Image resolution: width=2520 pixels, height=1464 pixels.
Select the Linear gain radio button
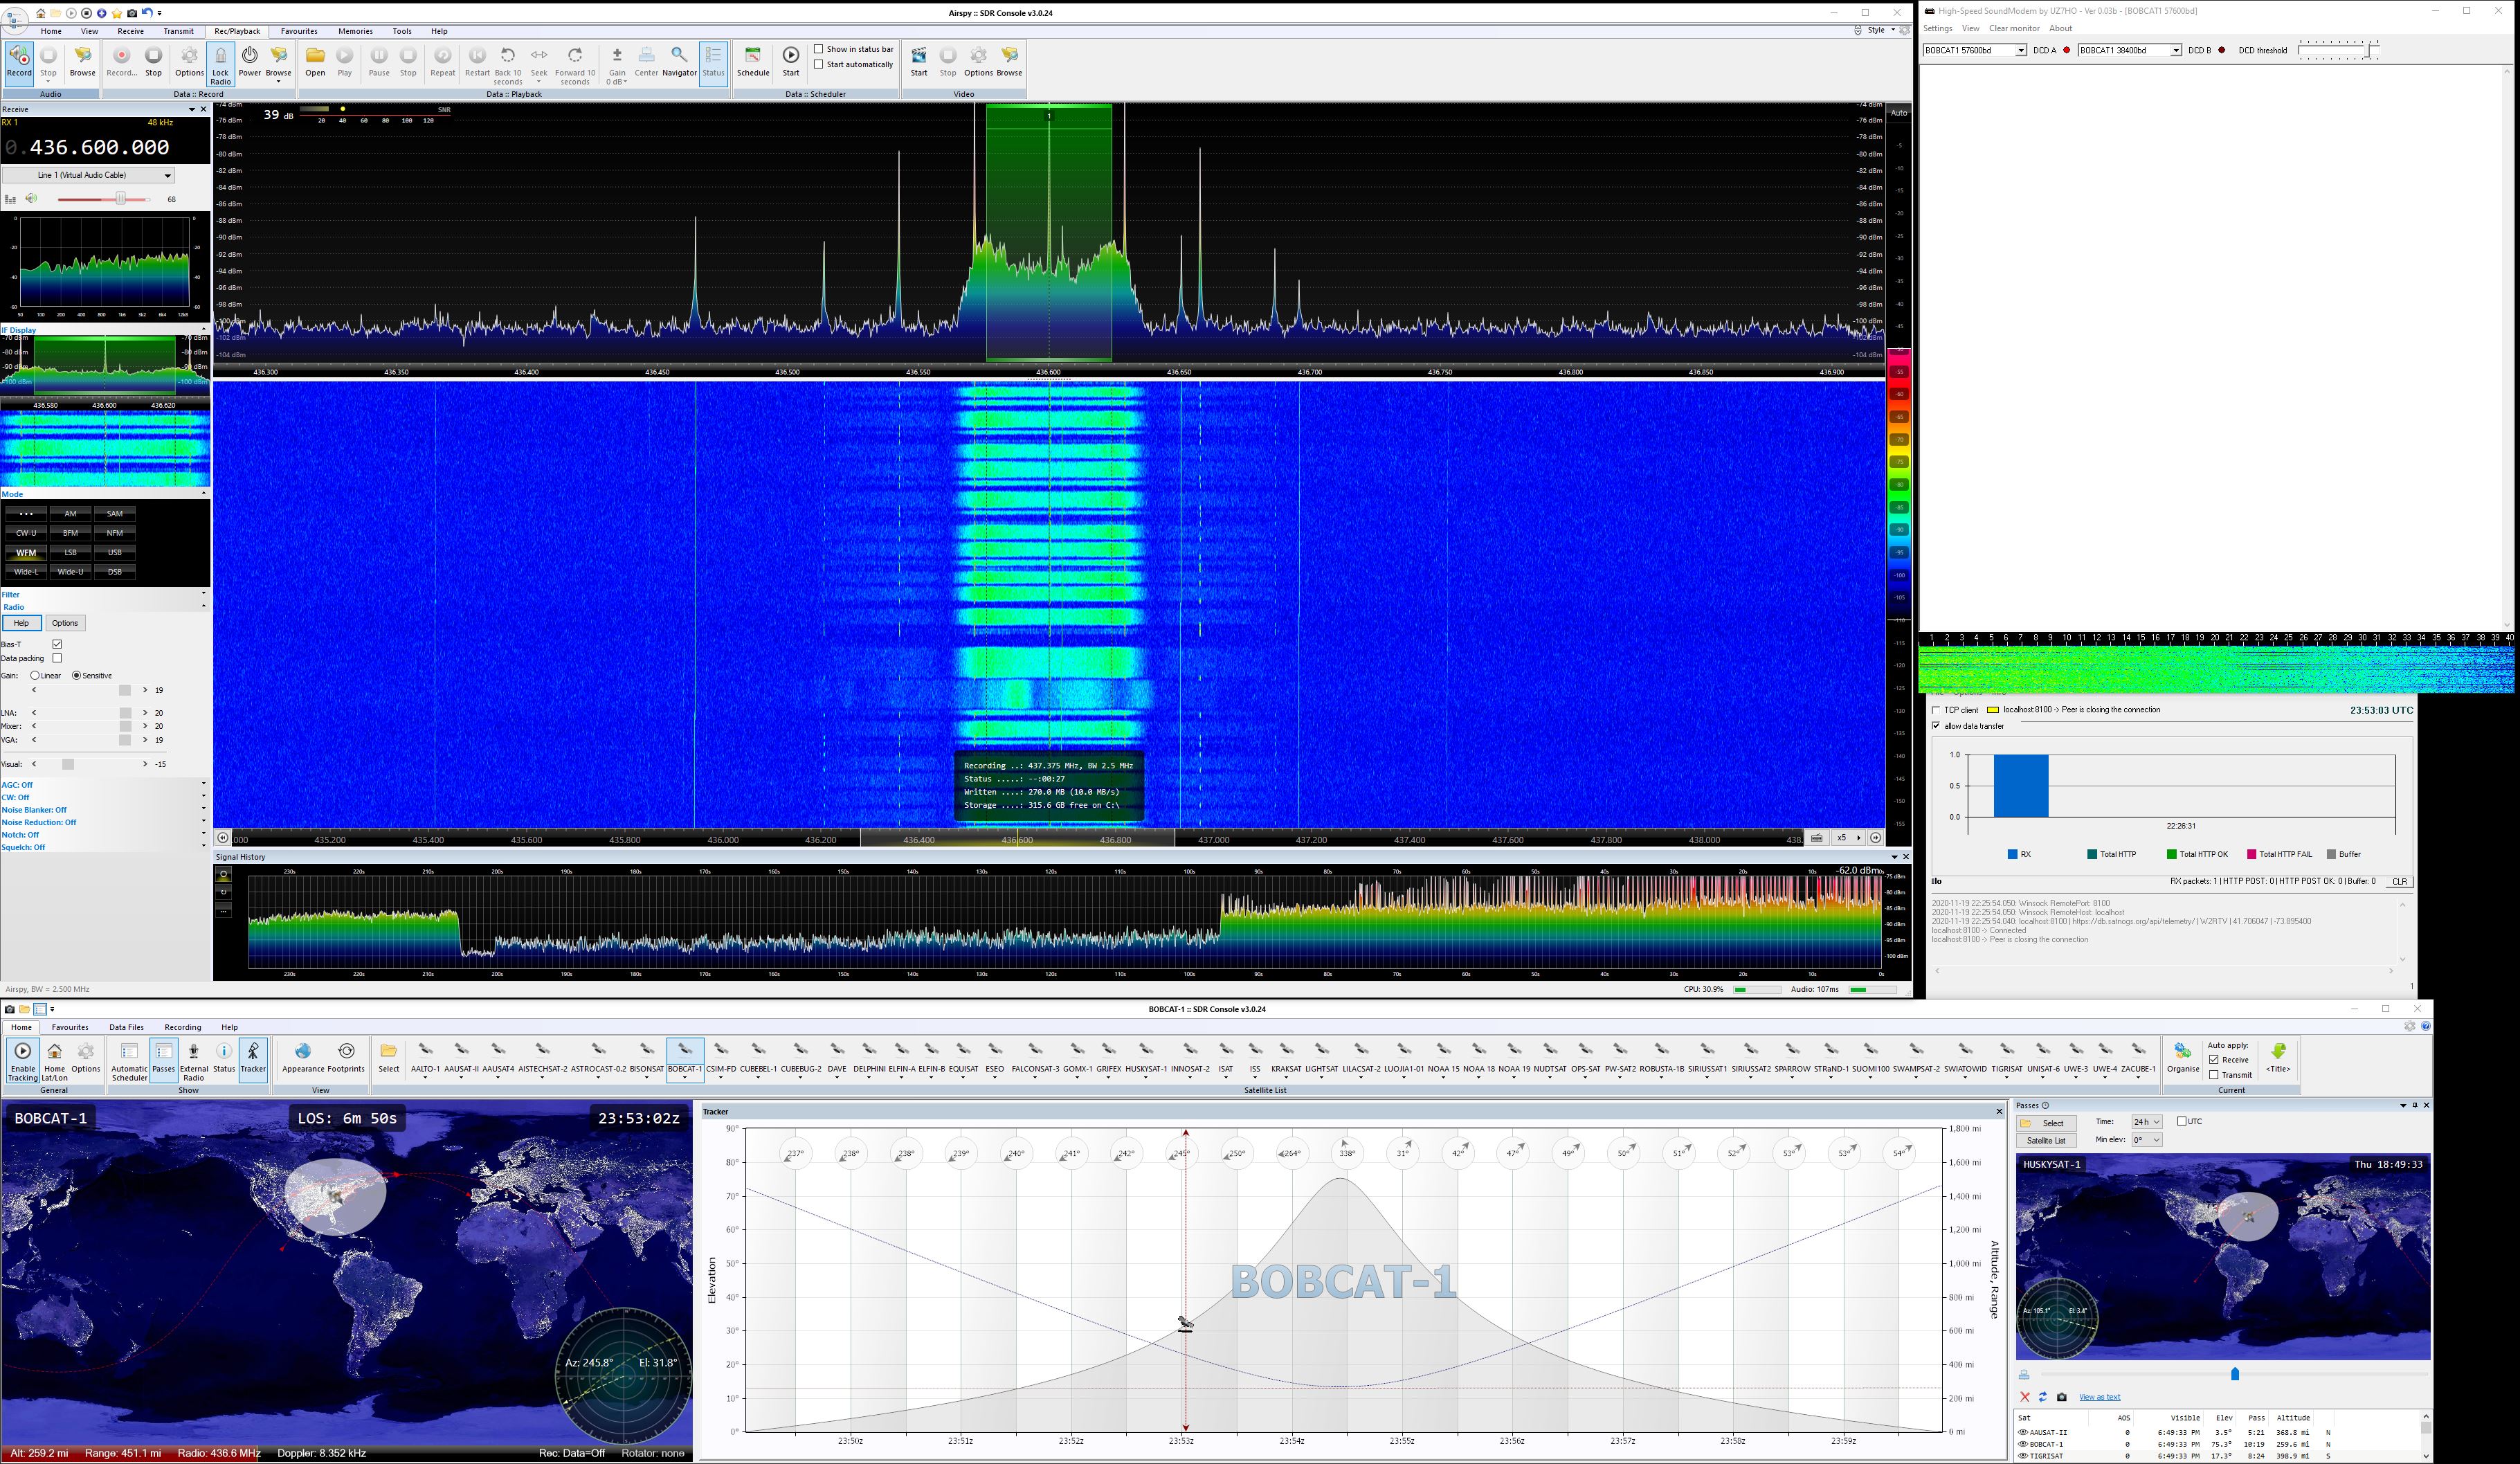[x=35, y=676]
